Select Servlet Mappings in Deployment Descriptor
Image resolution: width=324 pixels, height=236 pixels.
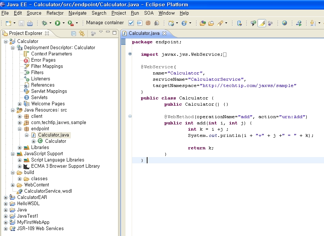(x=49, y=91)
